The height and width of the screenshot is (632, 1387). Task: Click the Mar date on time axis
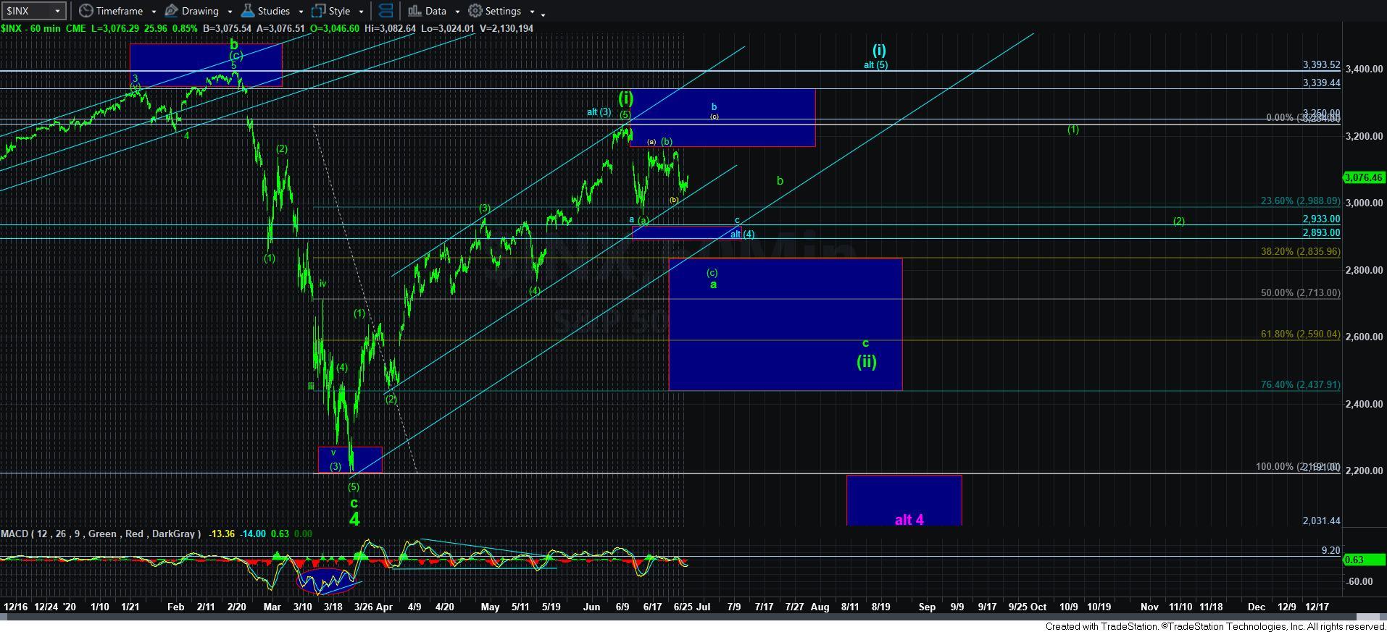point(272,607)
